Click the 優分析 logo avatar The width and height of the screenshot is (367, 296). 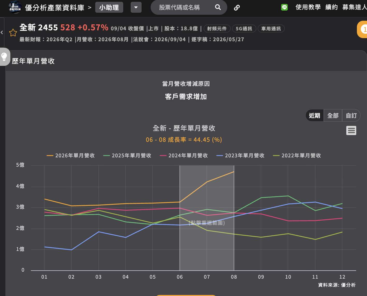(15, 7)
